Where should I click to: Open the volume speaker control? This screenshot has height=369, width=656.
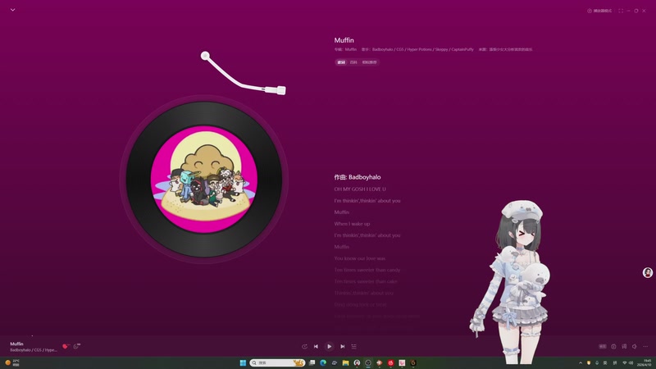pos(635,346)
